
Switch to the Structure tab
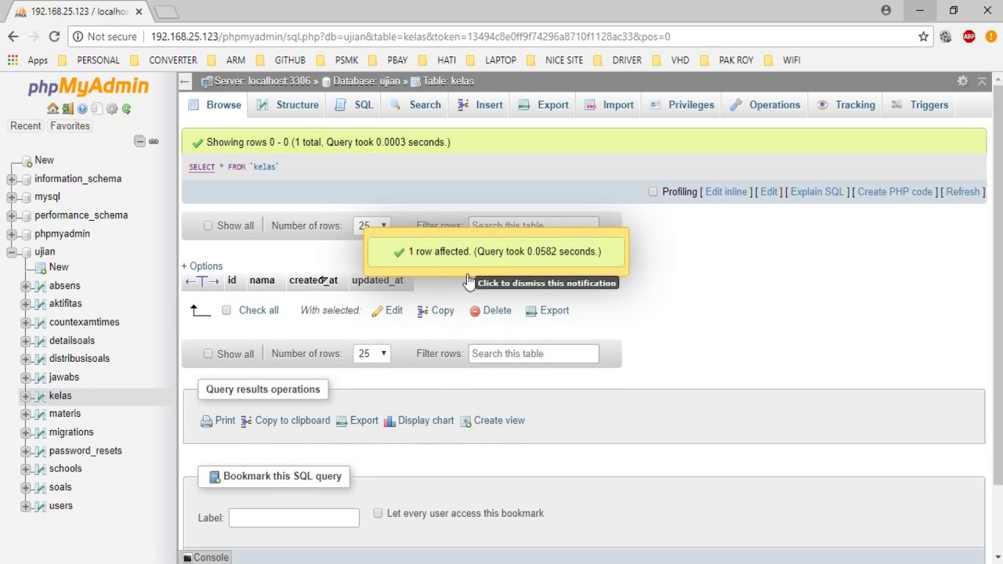click(x=288, y=105)
